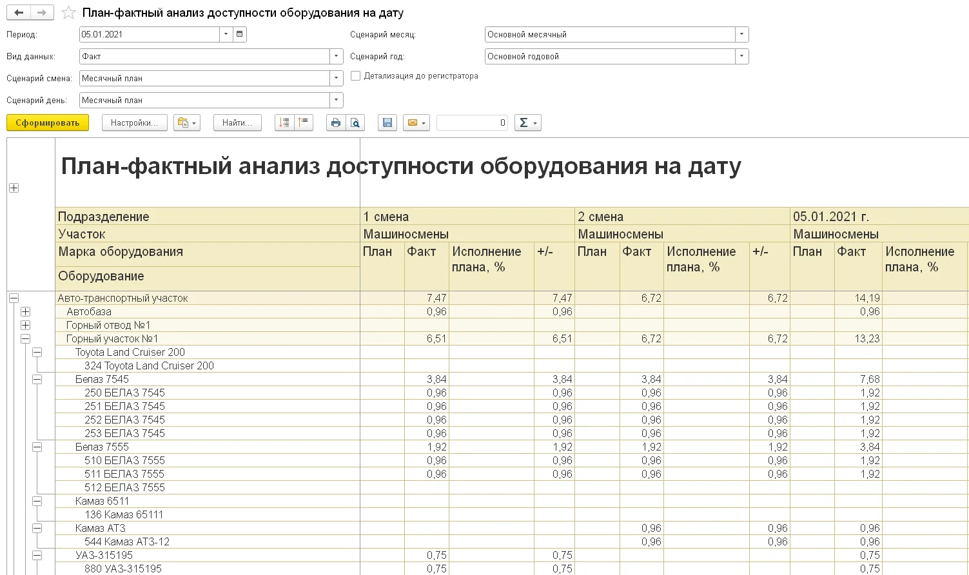Open calendar picker for Период field
The image size is (969, 575).
point(240,34)
